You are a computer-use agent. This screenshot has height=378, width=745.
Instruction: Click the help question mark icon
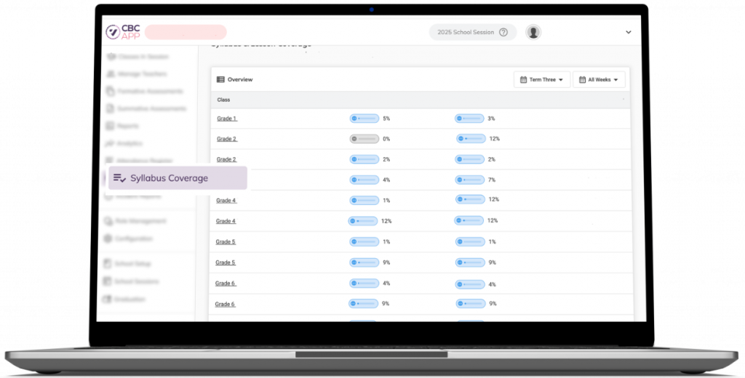(x=503, y=32)
